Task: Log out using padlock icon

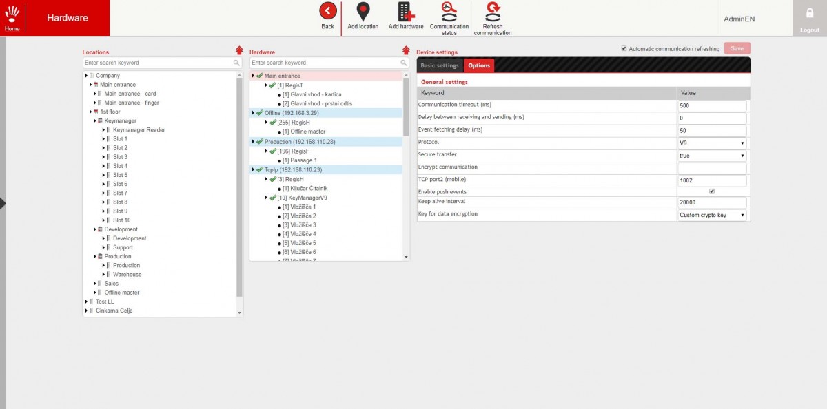Action: (810, 13)
